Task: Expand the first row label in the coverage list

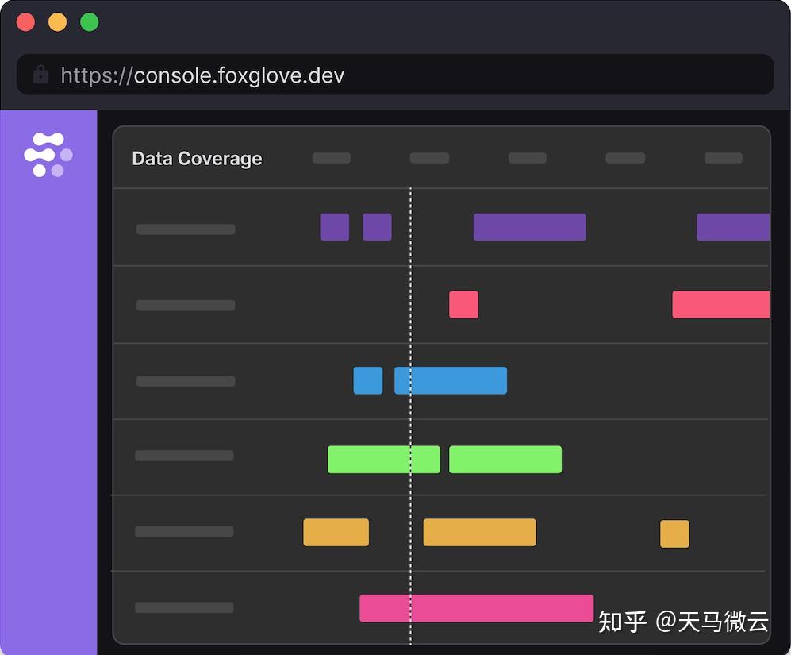Action: (186, 229)
